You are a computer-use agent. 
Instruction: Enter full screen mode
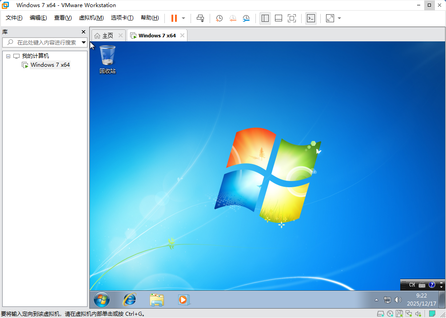pyautogui.click(x=292, y=18)
